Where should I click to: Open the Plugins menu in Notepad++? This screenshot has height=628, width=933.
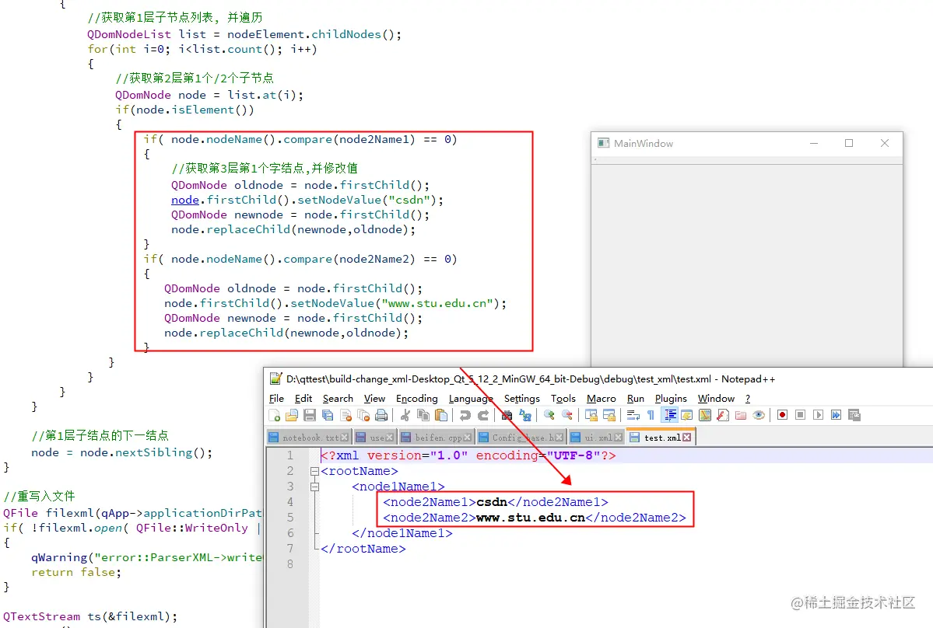(671, 399)
